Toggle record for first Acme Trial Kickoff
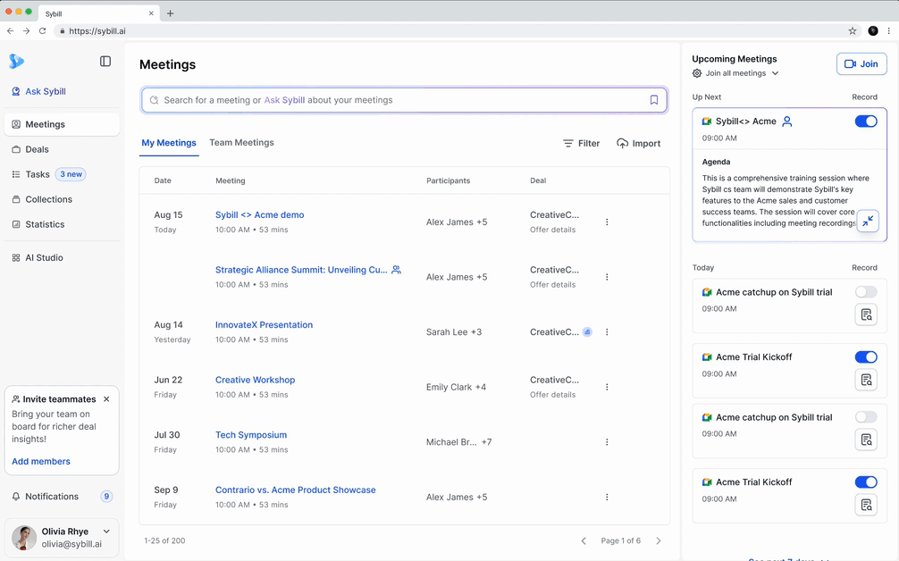This screenshot has width=899, height=561. (866, 357)
